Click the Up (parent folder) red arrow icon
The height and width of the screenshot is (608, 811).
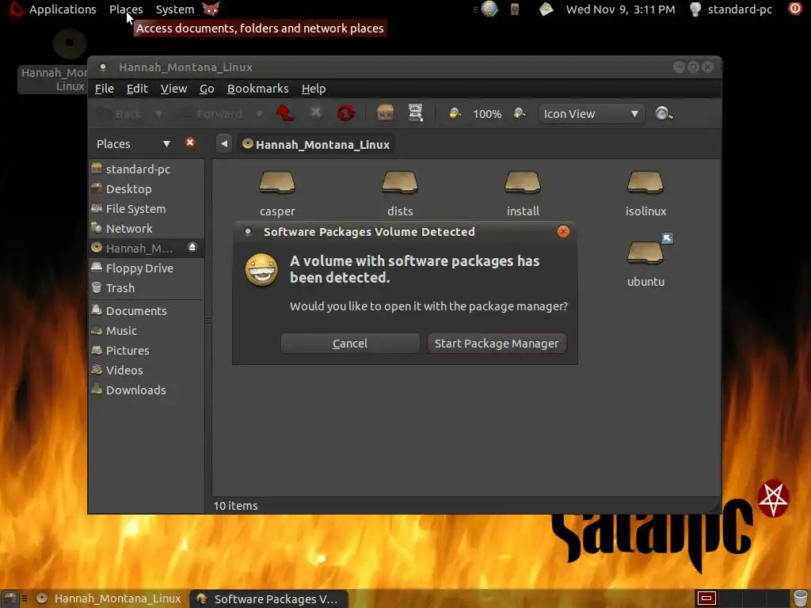coord(285,112)
